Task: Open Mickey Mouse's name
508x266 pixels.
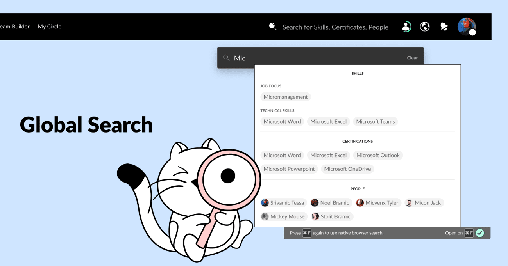Action: tap(288, 216)
